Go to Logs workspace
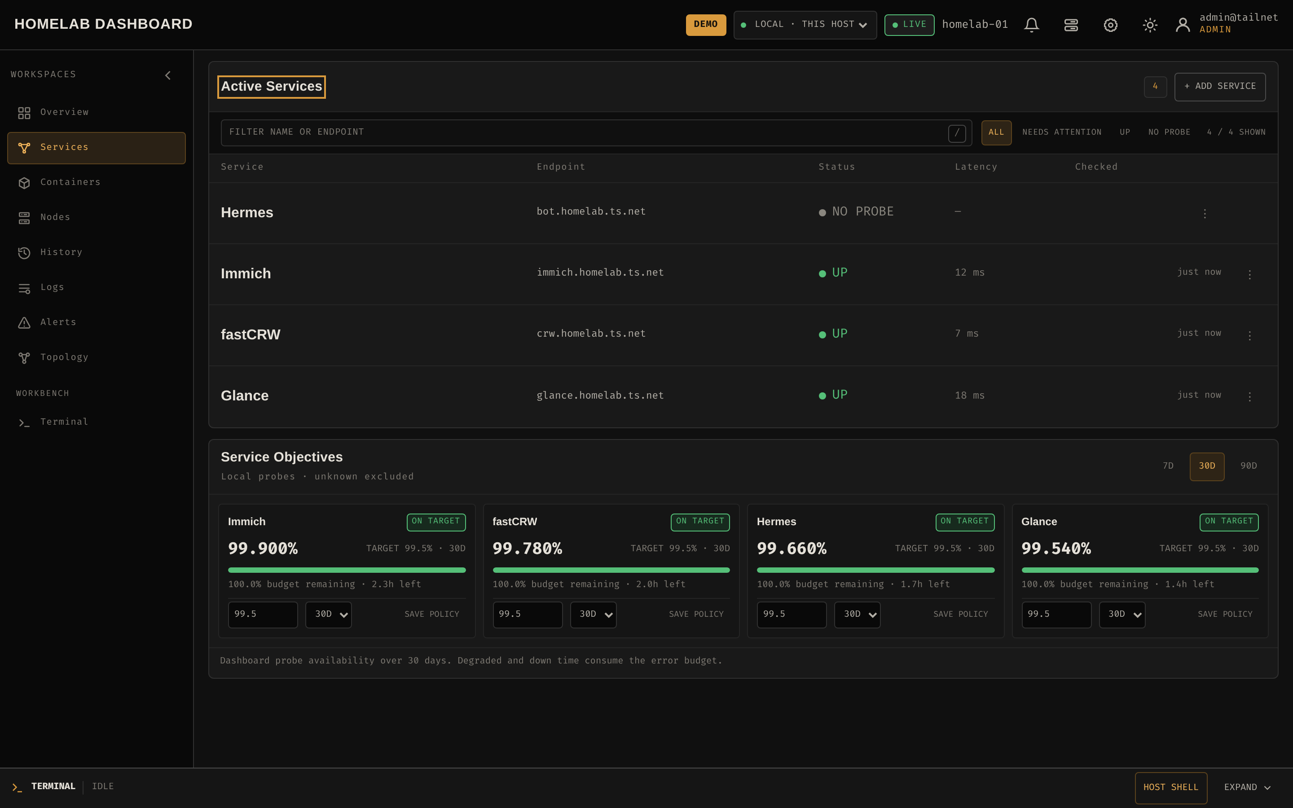The height and width of the screenshot is (808, 1293). 96,288
